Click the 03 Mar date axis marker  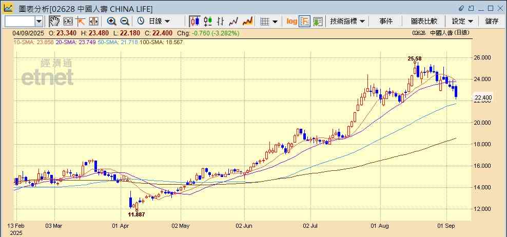54,225
